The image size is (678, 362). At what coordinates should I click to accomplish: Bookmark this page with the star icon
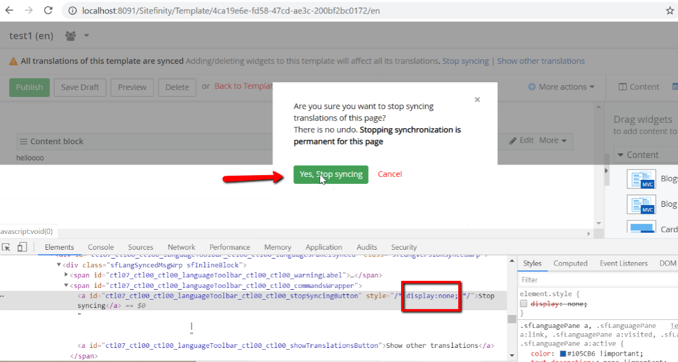click(x=670, y=11)
